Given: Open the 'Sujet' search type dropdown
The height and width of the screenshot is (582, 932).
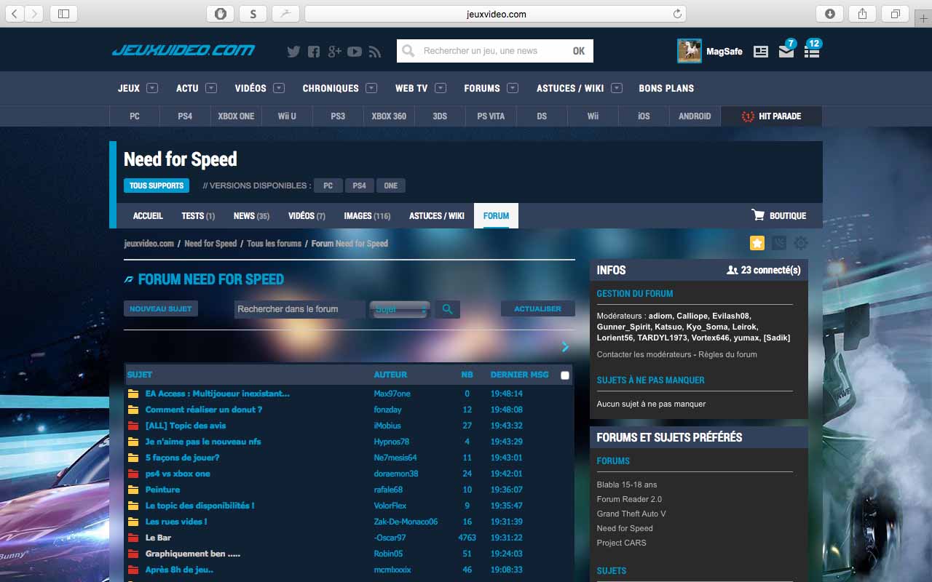Looking at the screenshot, I should (x=400, y=309).
